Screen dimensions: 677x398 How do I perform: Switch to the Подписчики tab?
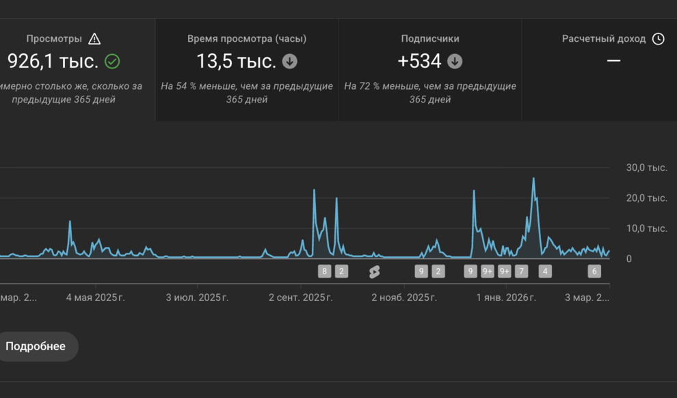point(430,70)
